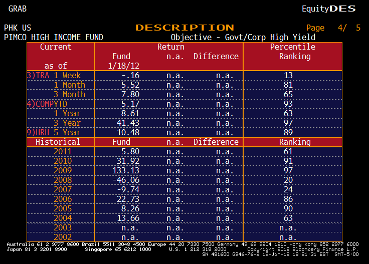Click the 2008 ranking value 20
The width and height of the screenshot is (369, 264).
[288, 180]
